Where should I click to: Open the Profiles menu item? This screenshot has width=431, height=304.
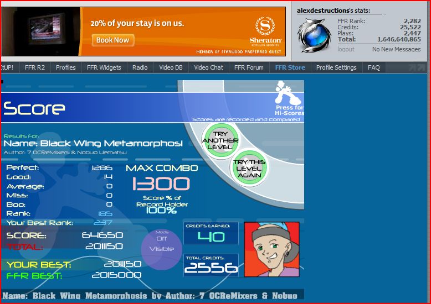tap(66, 67)
